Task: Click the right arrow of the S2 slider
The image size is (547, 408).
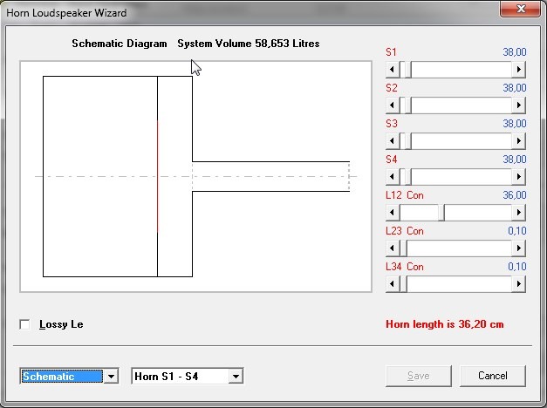Action: click(519, 105)
